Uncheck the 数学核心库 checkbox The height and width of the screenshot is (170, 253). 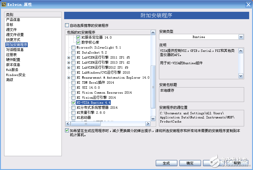click(78, 42)
